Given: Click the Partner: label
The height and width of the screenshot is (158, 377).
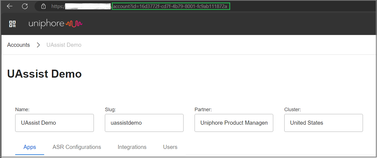Looking at the screenshot, I should [x=203, y=110].
